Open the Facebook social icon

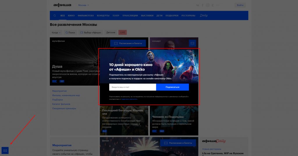tap(203, 5)
